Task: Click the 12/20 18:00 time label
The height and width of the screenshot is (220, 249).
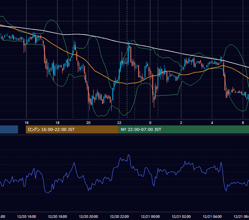Action: (x=57, y=216)
